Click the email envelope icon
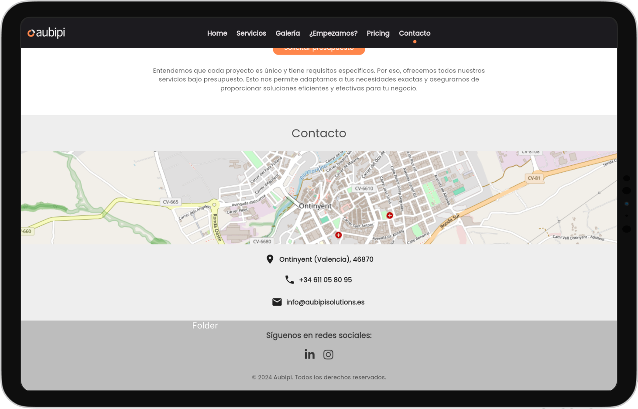Viewport: 638px width, 409px height. click(x=277, y=302)
